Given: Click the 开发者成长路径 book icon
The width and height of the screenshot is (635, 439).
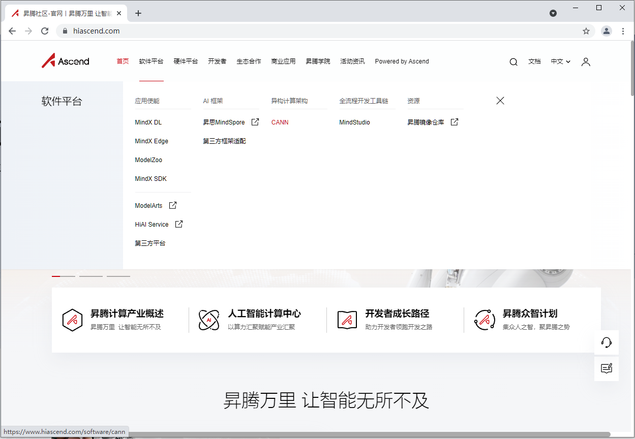Looking at the screenshot, I should click(x=347, y=320).
